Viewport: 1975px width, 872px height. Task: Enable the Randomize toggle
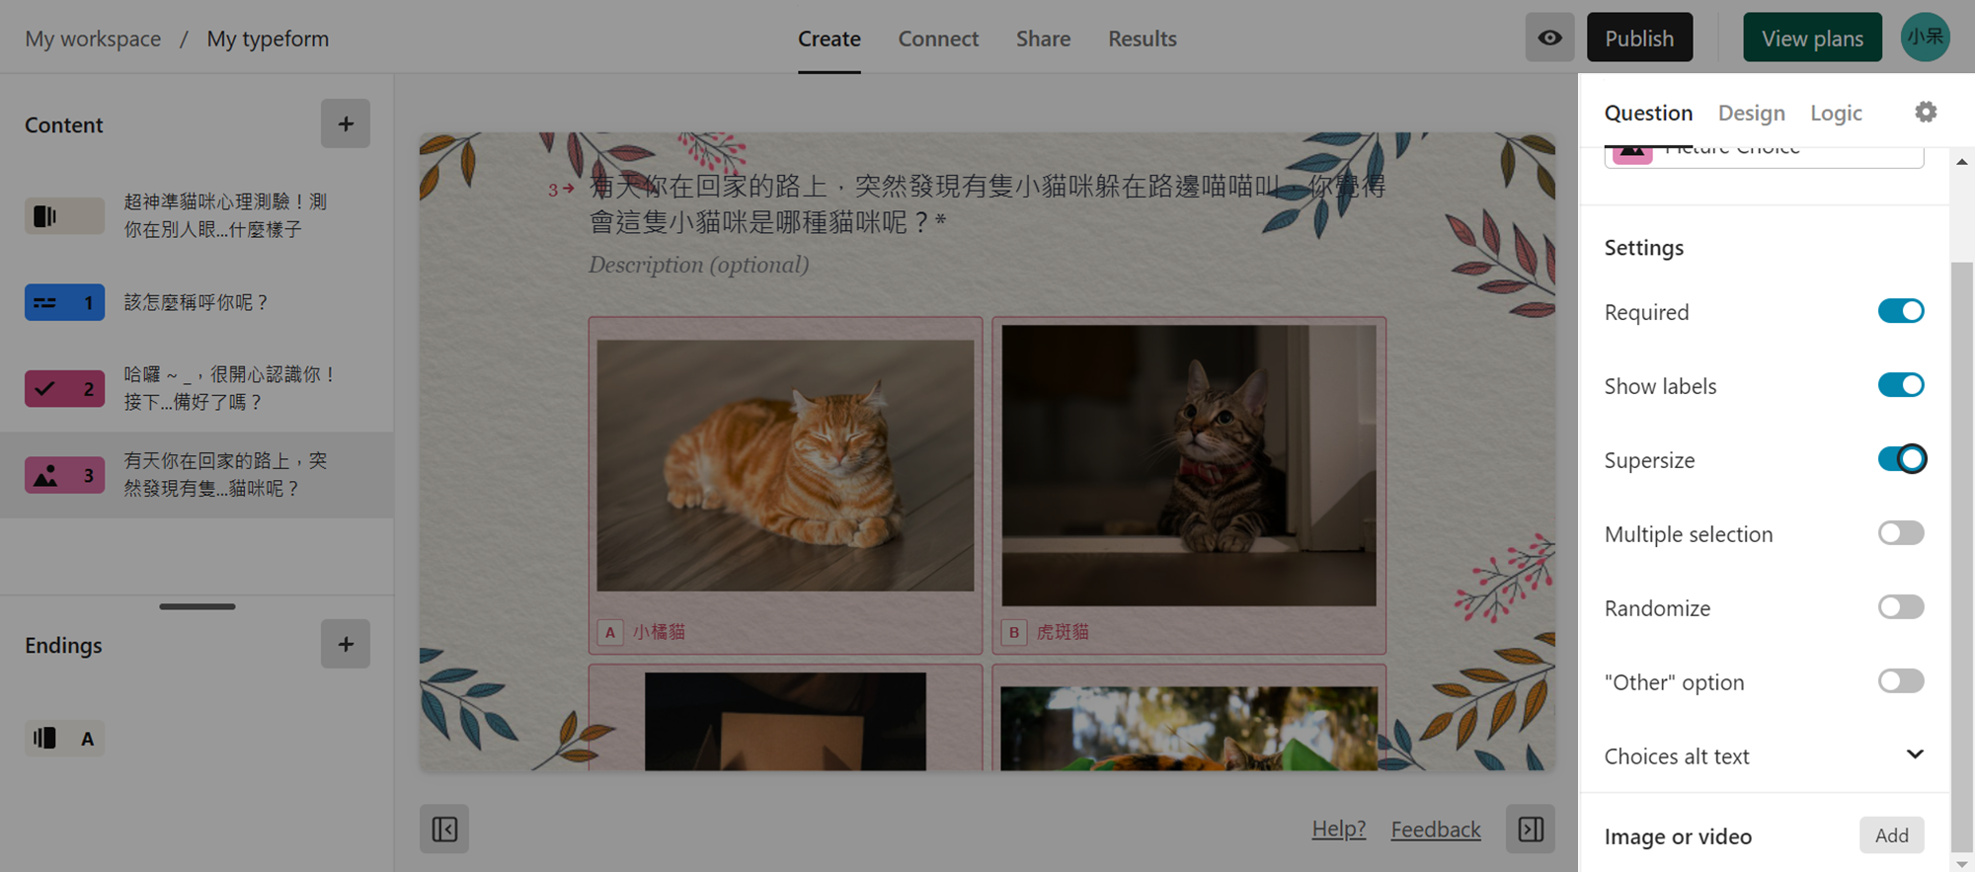[1901, 607]
